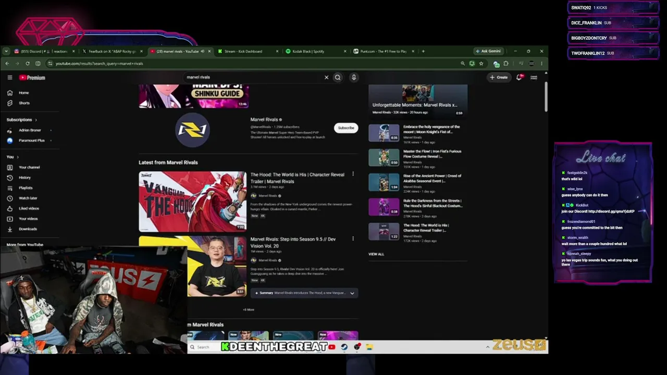Open browser extensions puzzle icon
Screen dimensions: 667x375
(x=505, y=64)
